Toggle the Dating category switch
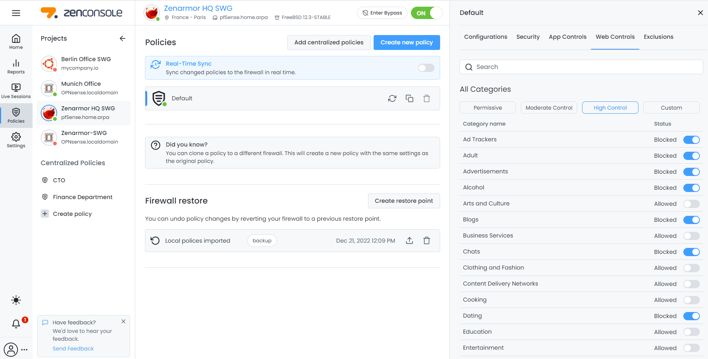 coord(692,316)
